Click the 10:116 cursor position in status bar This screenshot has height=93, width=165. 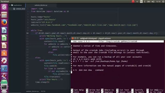[x=43, y=91]
